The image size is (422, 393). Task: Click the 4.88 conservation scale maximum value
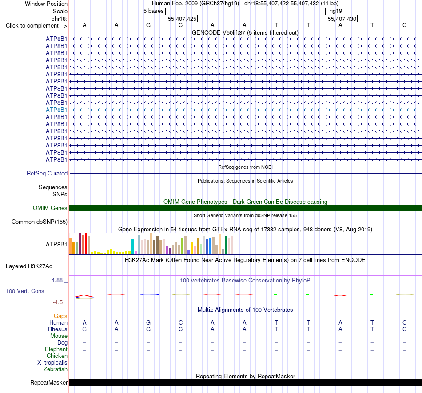click(x=57, y=280)
